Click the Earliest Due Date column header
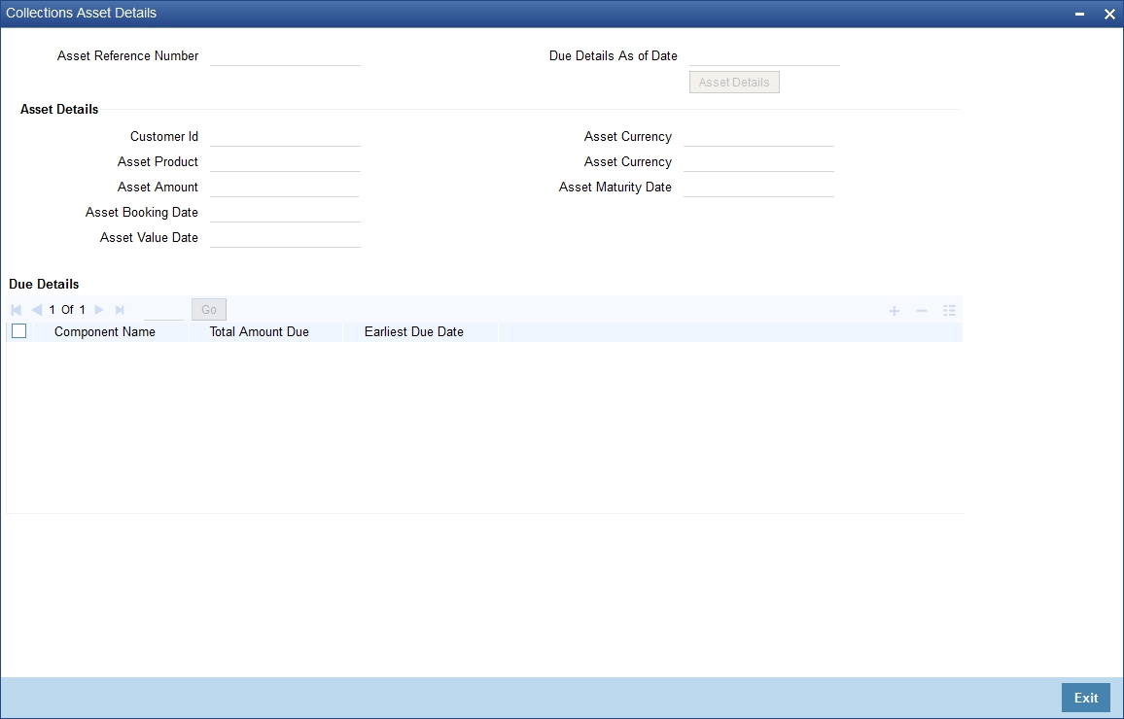Screen dimensions: 1124x719 413,331
